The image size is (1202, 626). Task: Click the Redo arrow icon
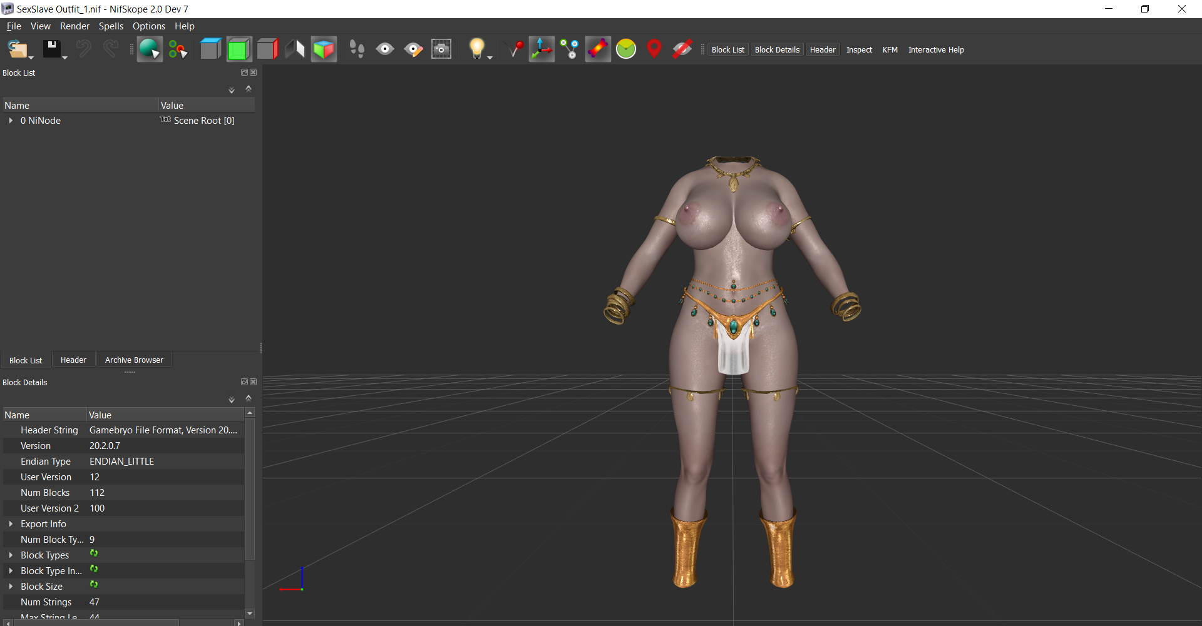(111, 49)
